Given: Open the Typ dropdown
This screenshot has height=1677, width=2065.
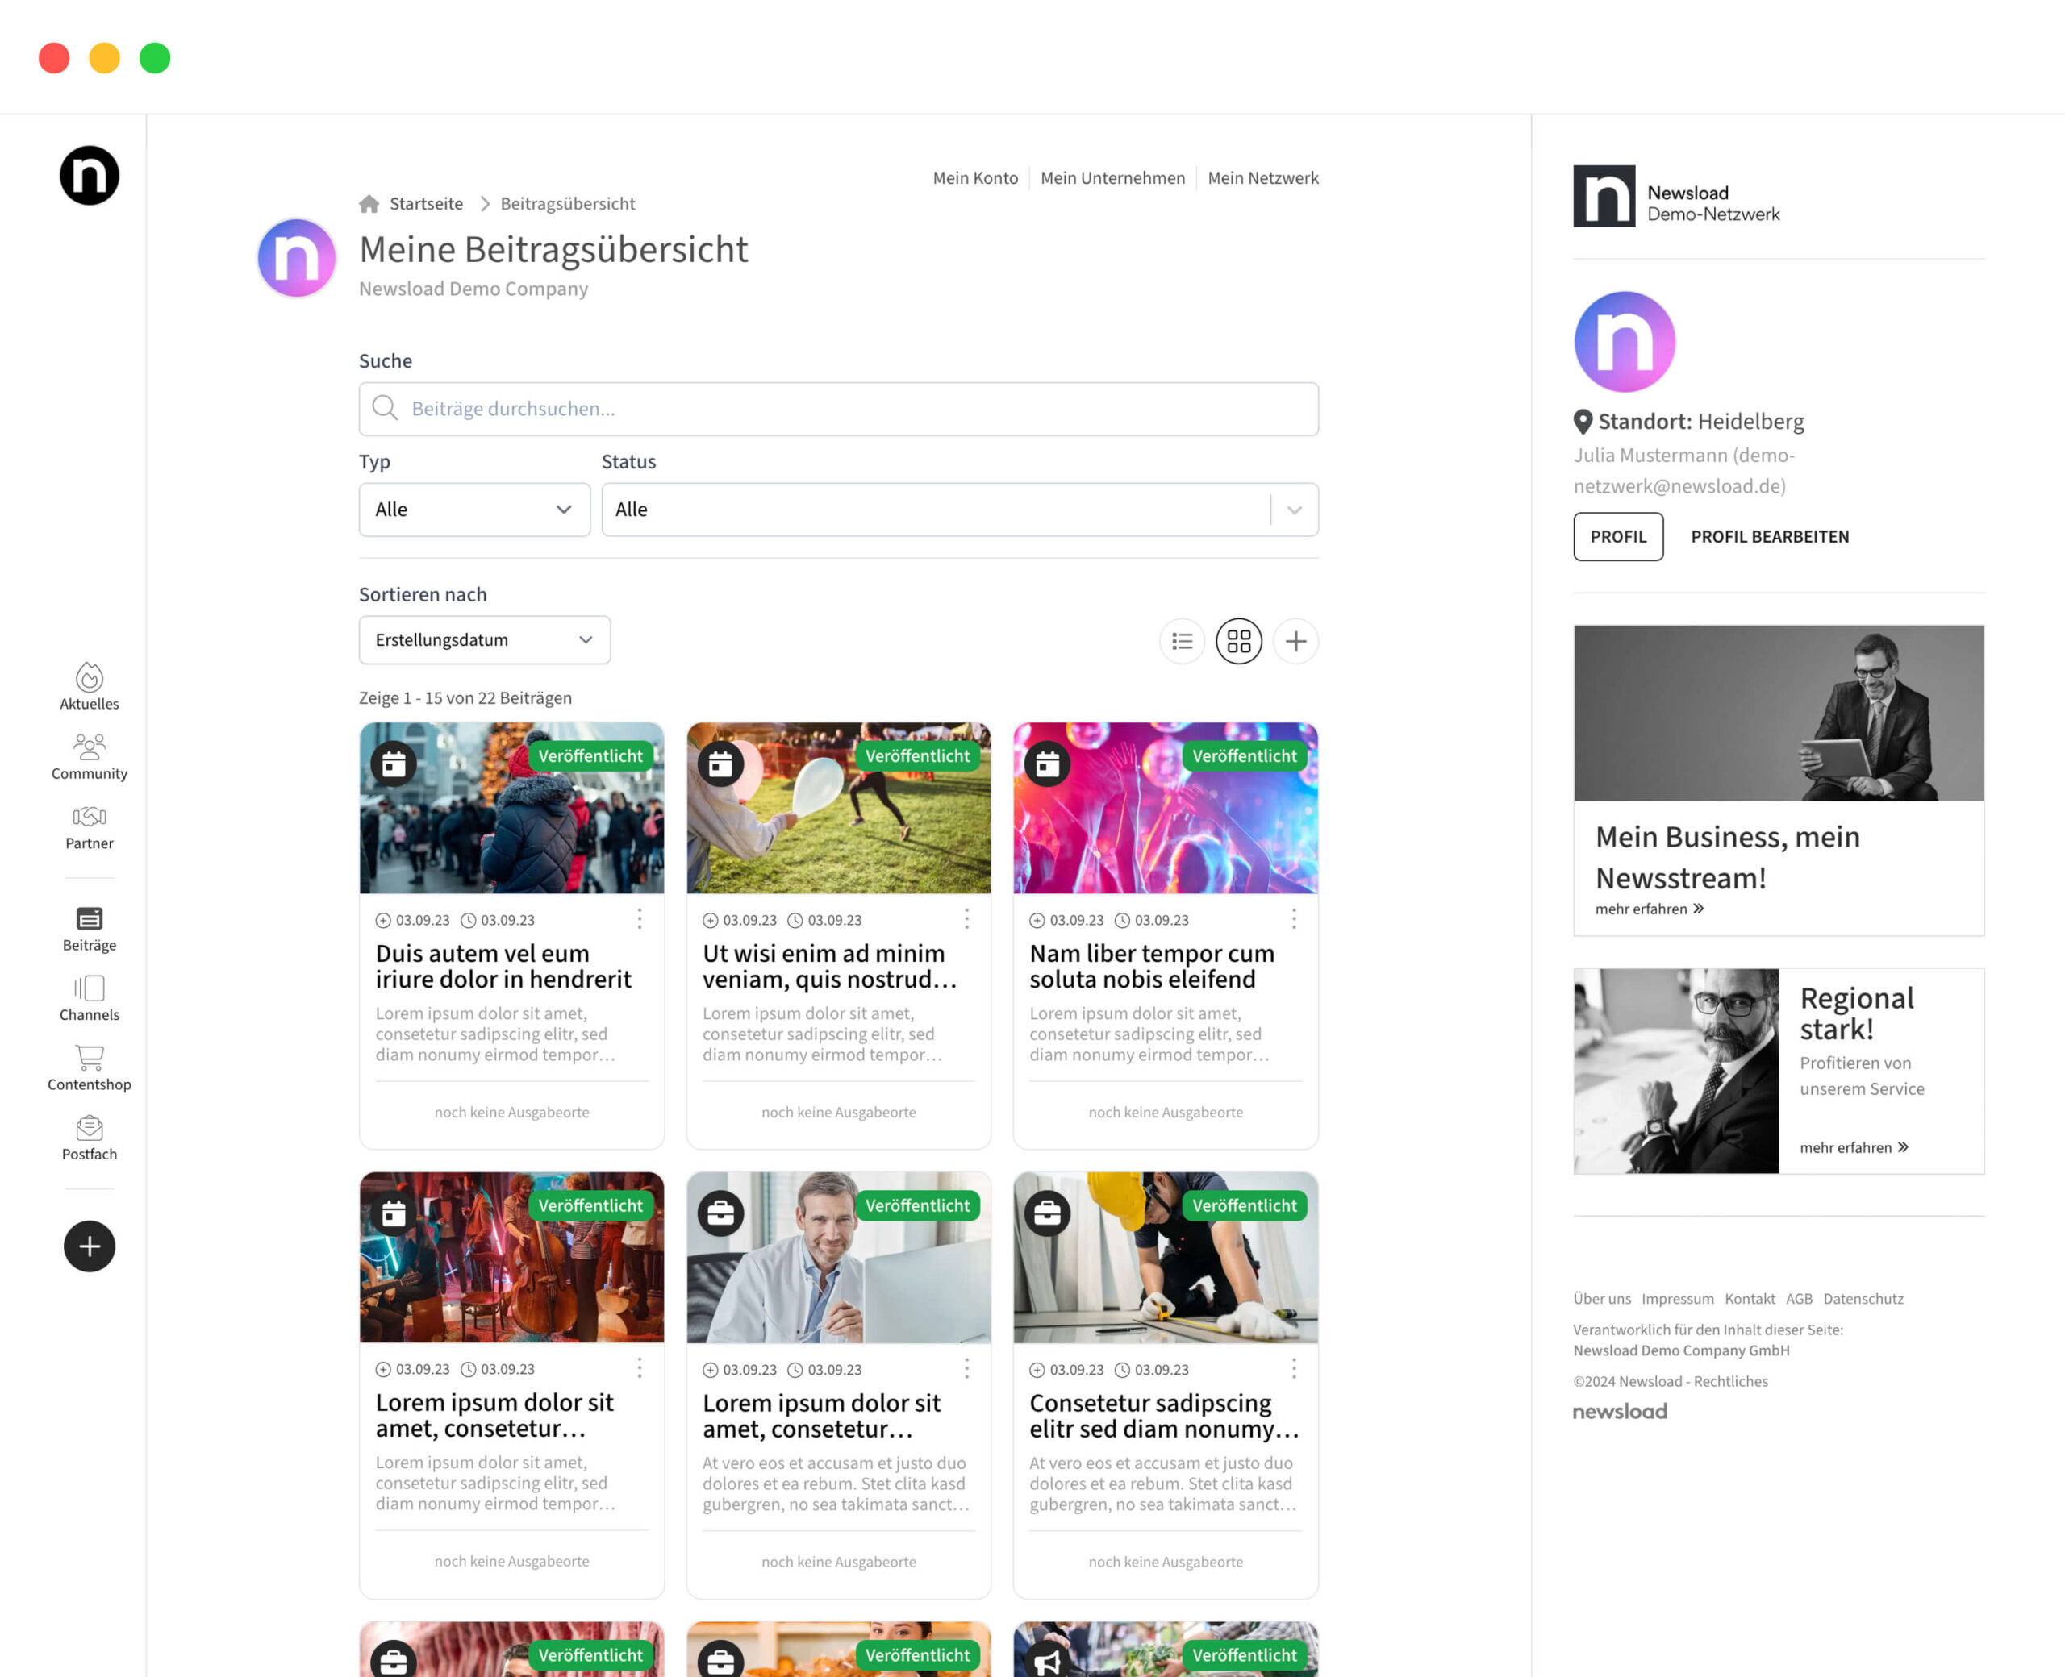Looking at the screenshot, I should click(x=473, y=509).
